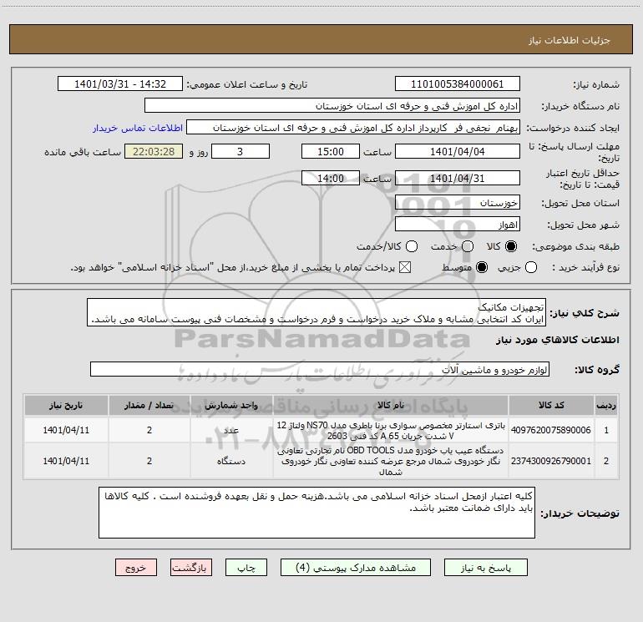Click delivery city field اهواز
The height and width of the screenshot is (622, 643).
pyautogui.click(x=458, y=225)
